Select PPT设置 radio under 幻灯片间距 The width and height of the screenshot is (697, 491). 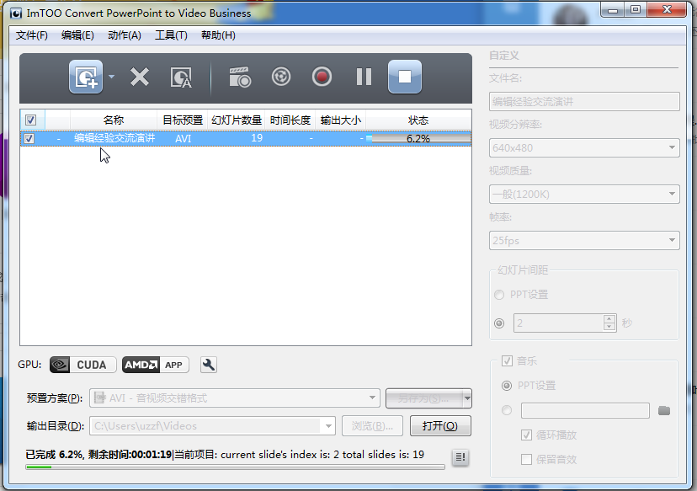(499, 295)
